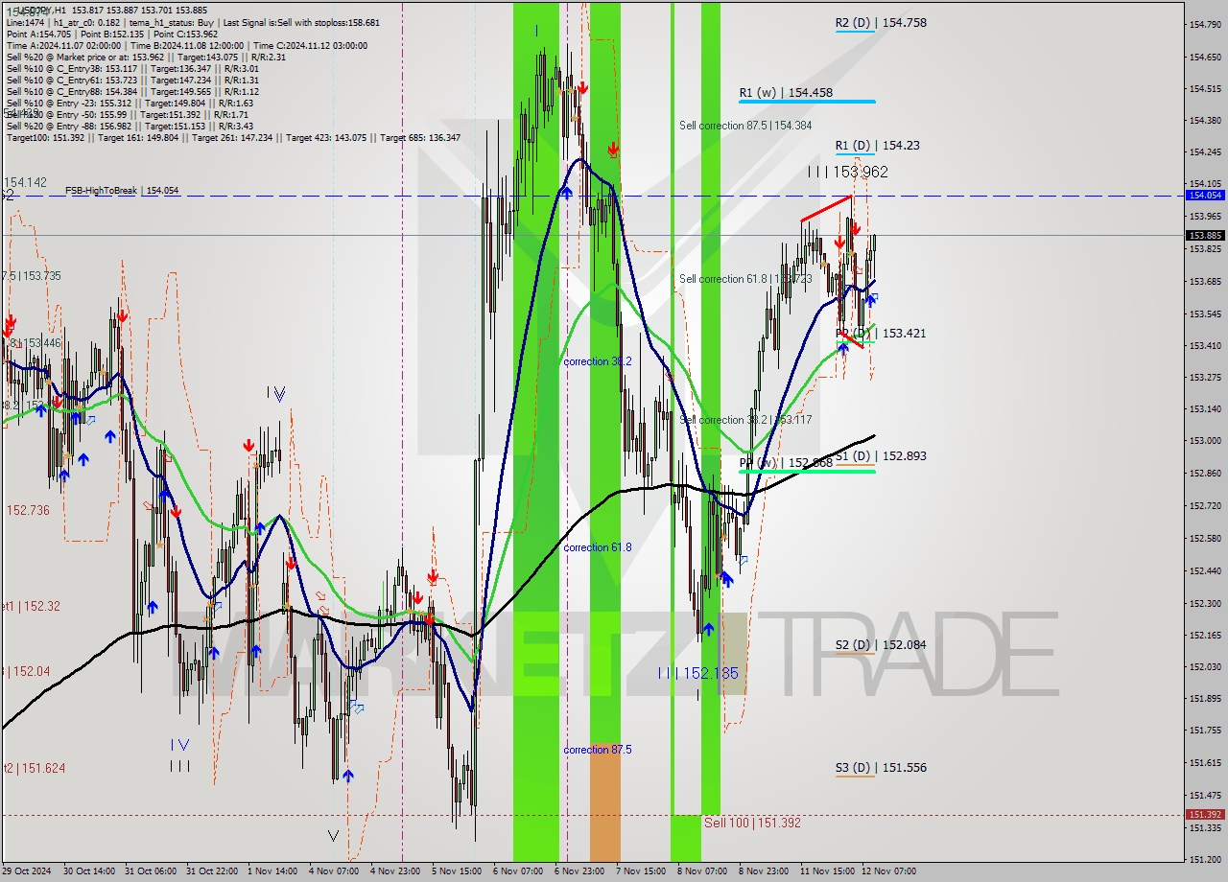Select the red 152.736 level label
The image size is (1228, 882).
[28, 510]
